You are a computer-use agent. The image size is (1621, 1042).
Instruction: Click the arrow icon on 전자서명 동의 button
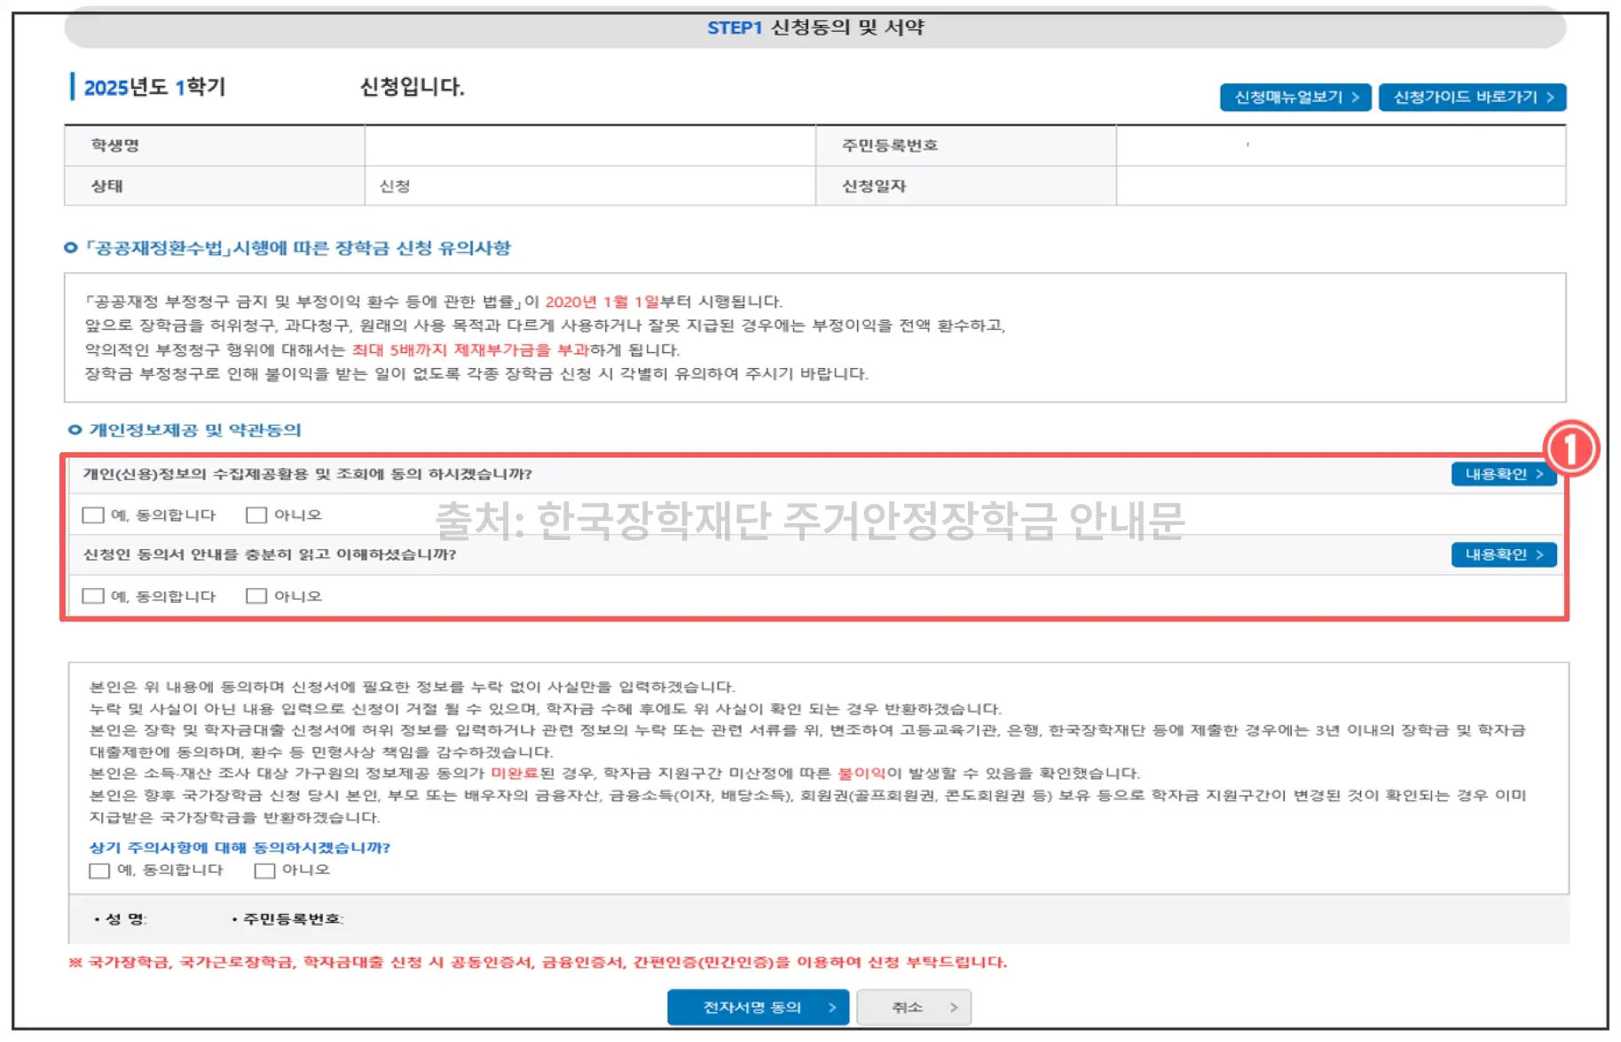tap(831, 1007)
